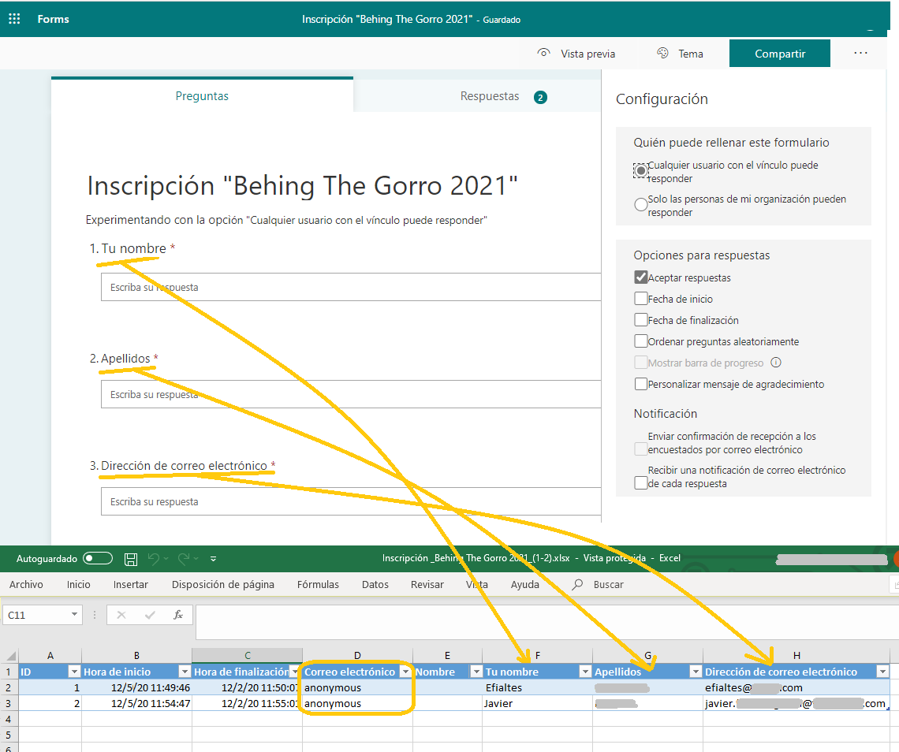
Task: Click the Apellidos answer field
Action: click(351, 394)
